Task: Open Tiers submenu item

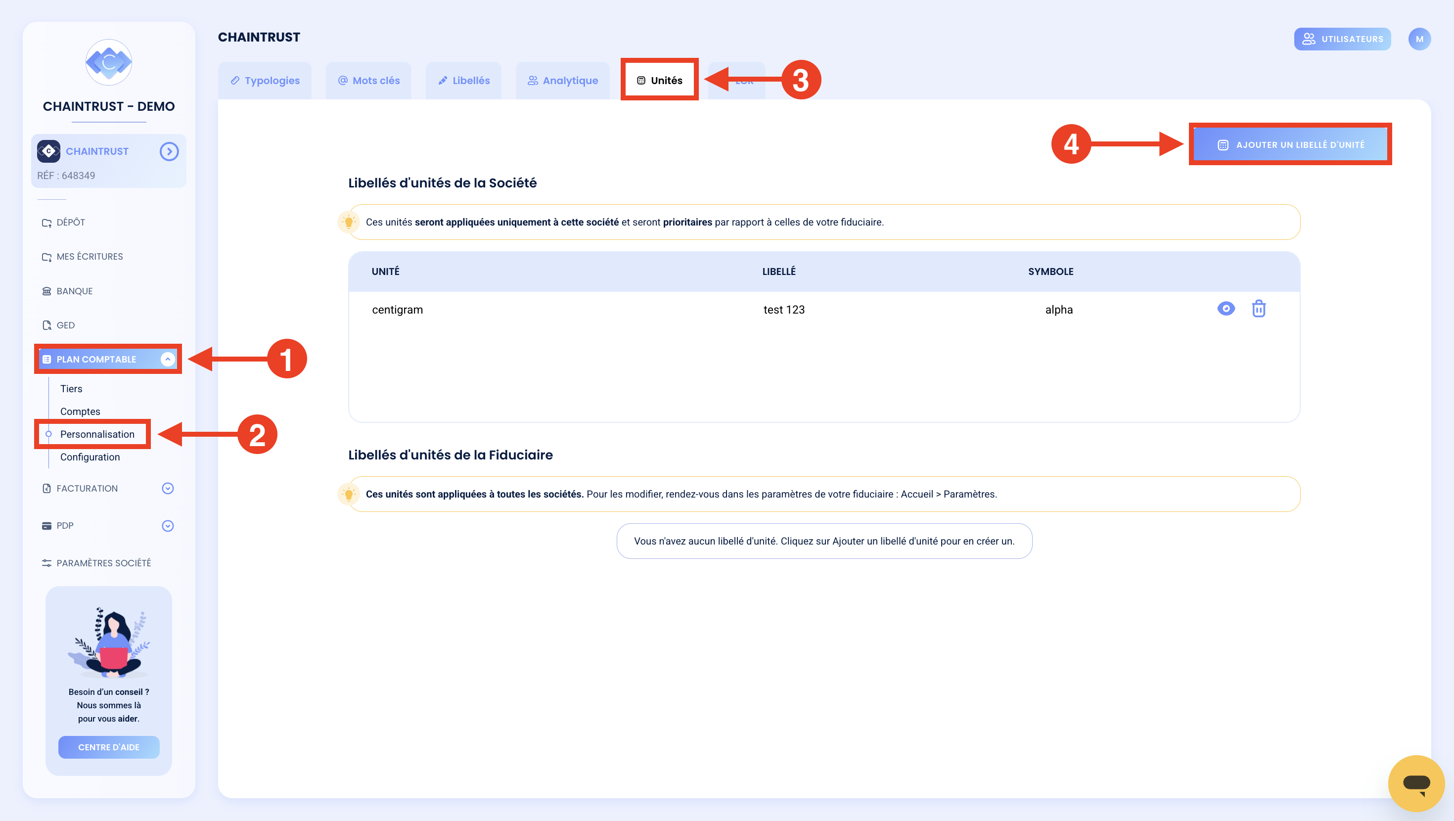Action: point(71,388)
